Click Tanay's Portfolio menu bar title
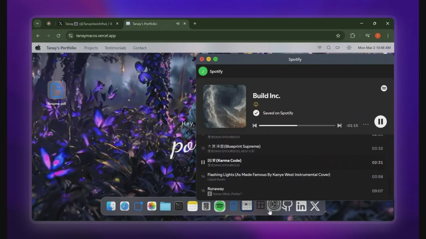 (61, 48)
